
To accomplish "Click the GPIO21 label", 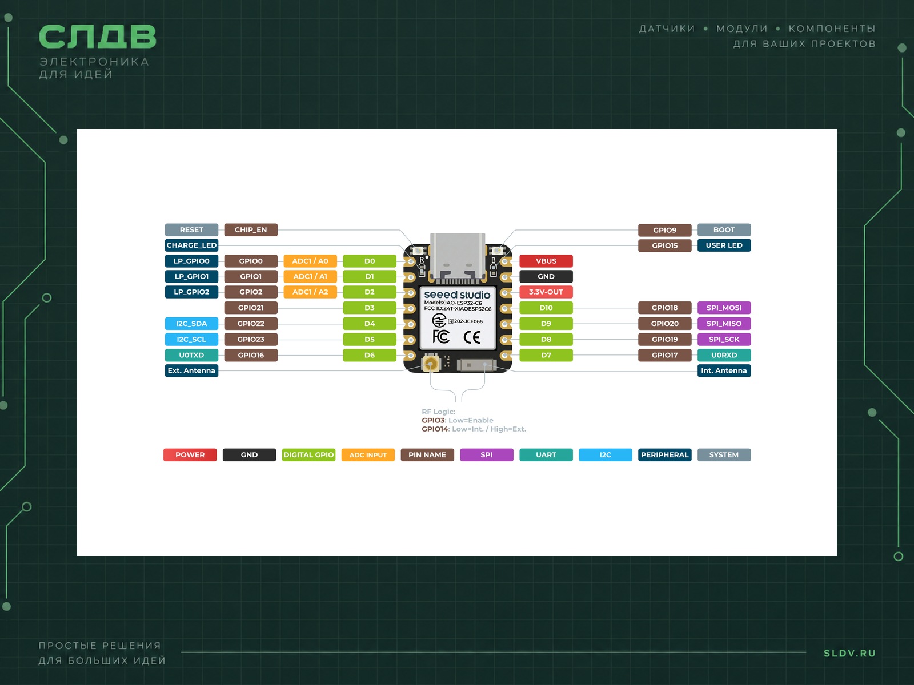I will click(251, 308).
